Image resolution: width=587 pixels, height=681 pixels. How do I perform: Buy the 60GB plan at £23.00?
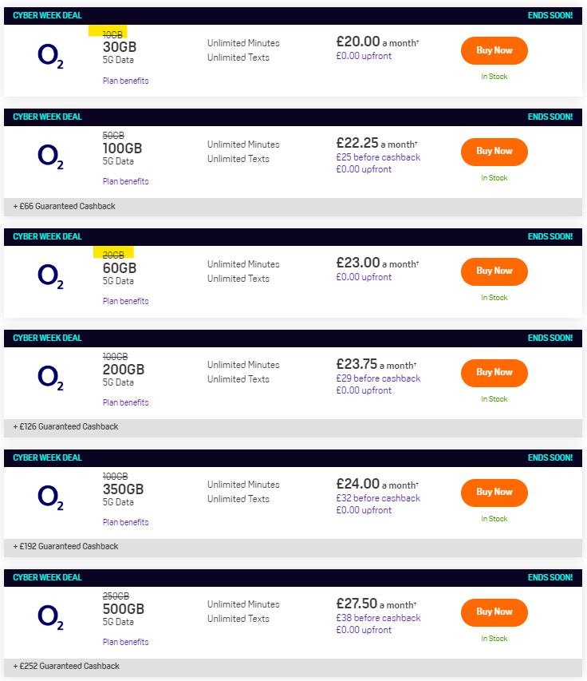coord(494,271)
